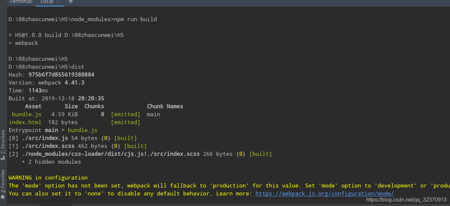Click the 'WARNING in configuration' heading

tap(48, 178)
